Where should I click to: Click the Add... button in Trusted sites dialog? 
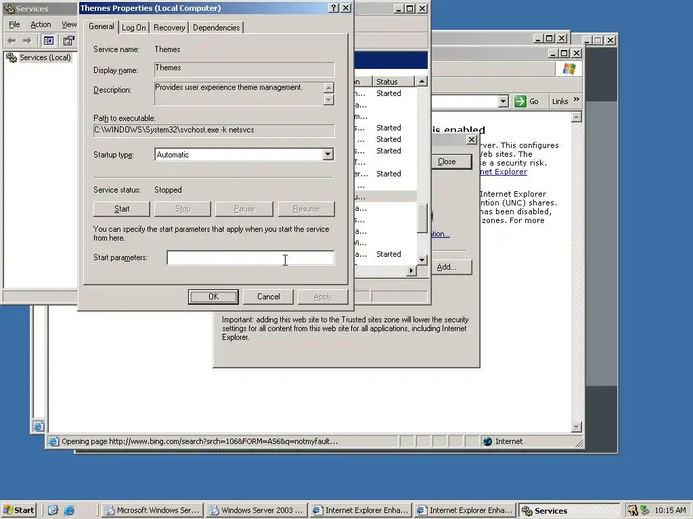pyautogui.click(x=451, y=267)
